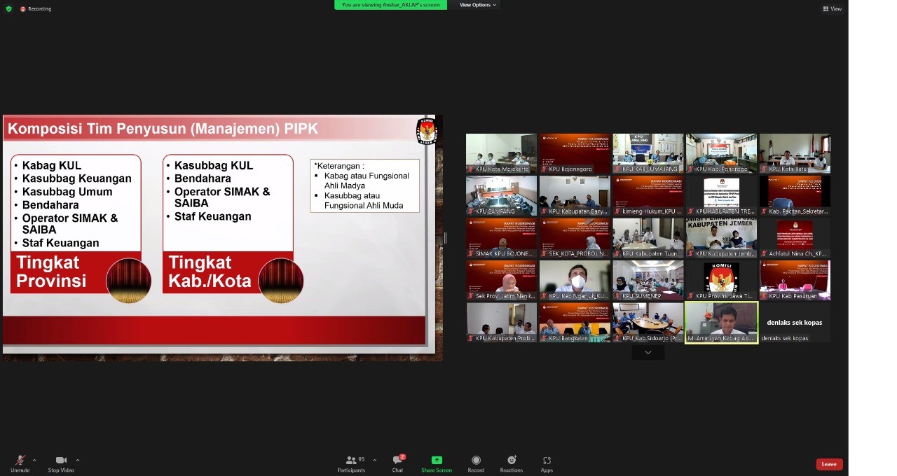
Task: Click the green encryption shield icon
Action: coord(8,9)
